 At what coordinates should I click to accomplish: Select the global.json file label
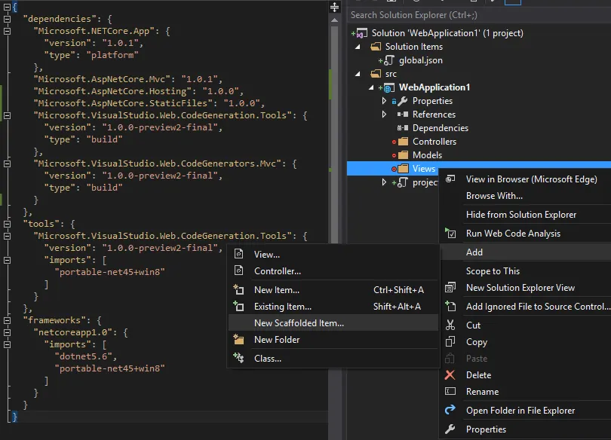tap(420, 60)
